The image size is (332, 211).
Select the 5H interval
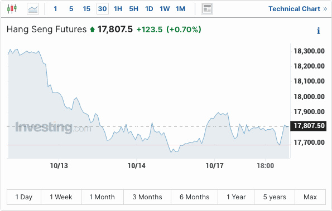pos(133,9)
